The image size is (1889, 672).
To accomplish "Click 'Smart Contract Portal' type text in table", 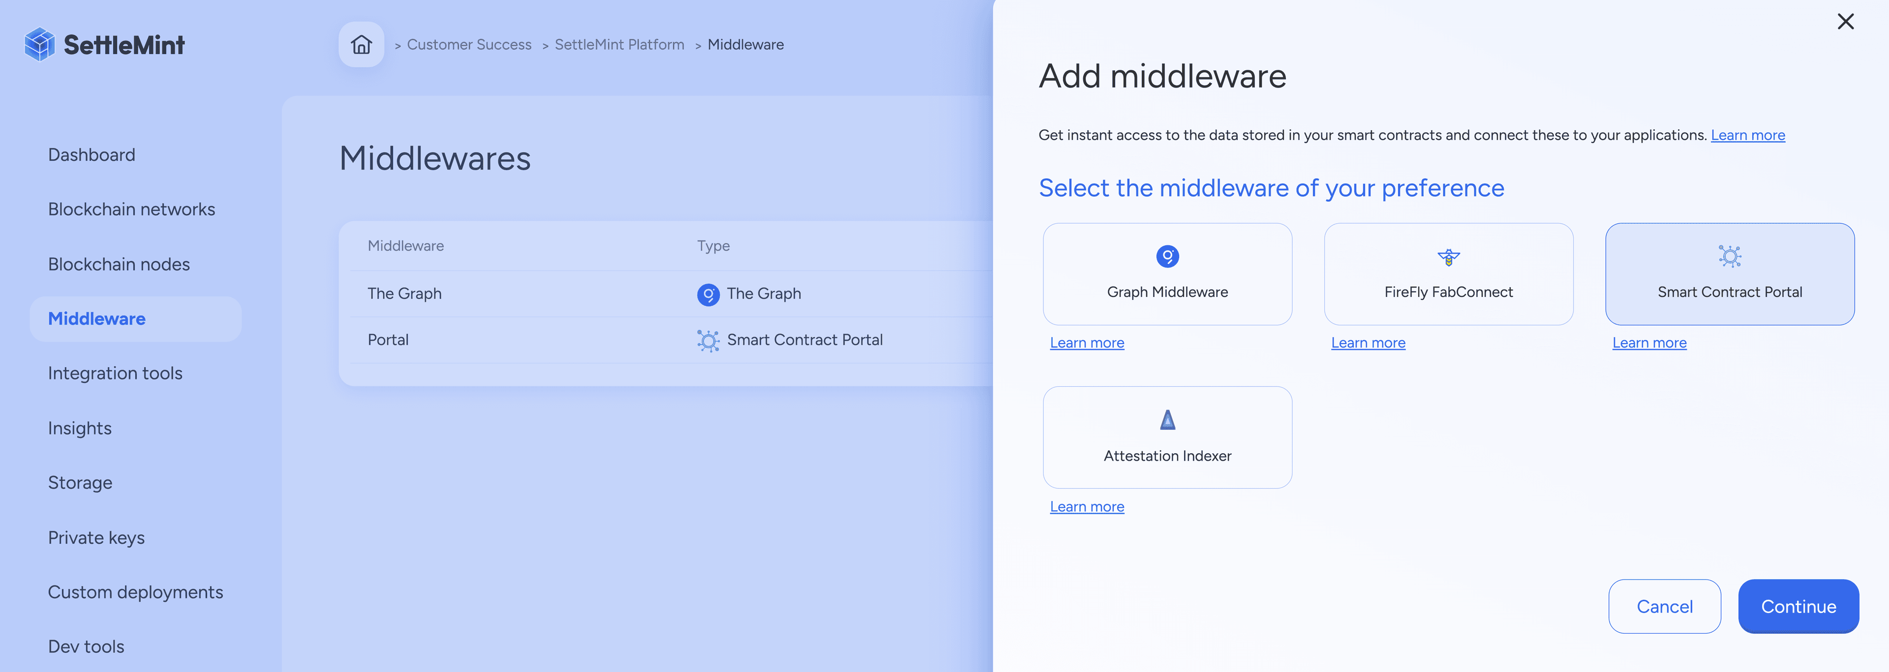I will 804,340.
